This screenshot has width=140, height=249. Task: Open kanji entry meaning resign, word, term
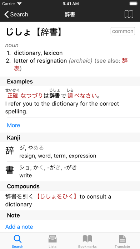[x=70, y=152]
